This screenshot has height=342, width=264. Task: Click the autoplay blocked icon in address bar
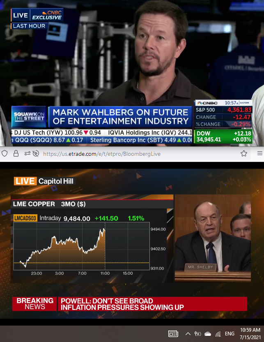click(36, 154)
